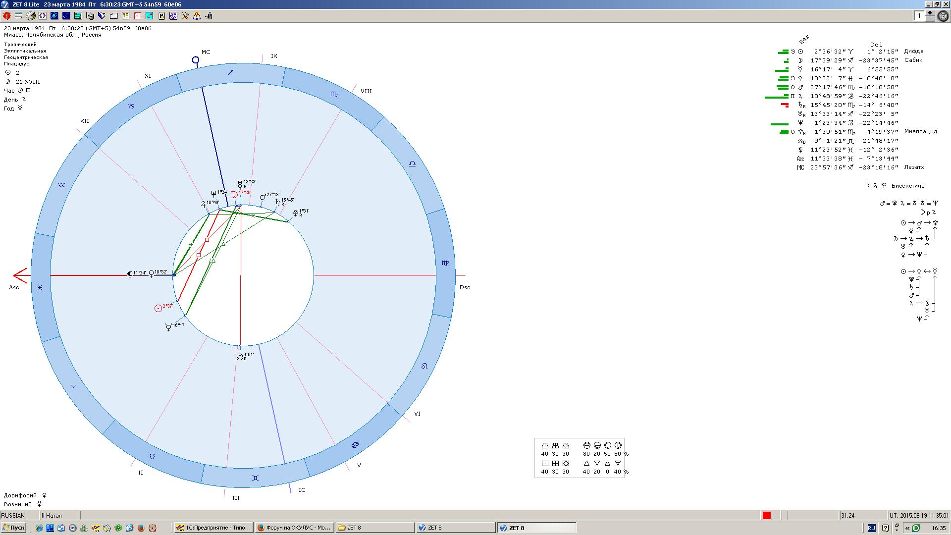Decrease the chart number spinner

click(x=930, y=19)
